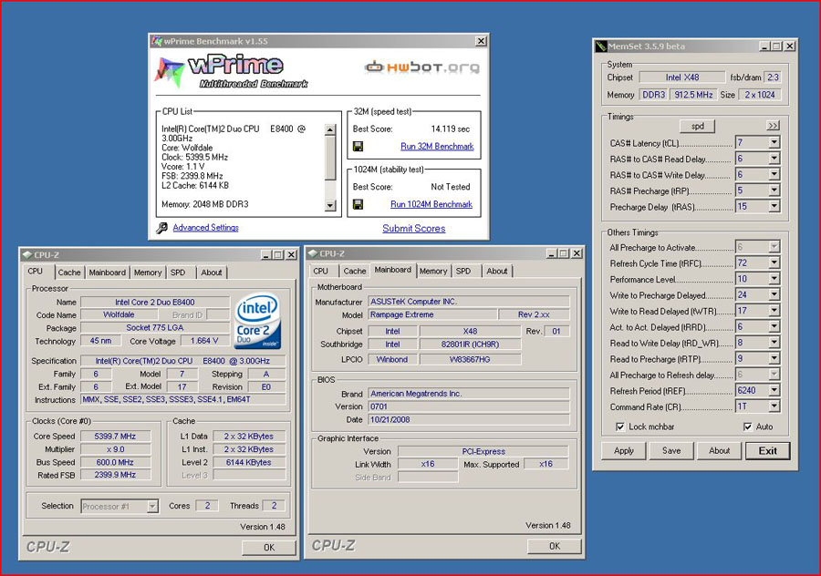The height and width of the screenshot is (576, 821).
Task: Click the right CPU-Z window title bar icon
Action: click(x=313, y=253)
